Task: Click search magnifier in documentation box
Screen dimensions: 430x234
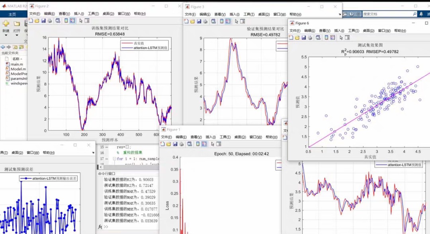Action: point(414,14)
